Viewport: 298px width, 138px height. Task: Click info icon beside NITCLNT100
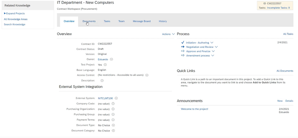coord(116,98)
